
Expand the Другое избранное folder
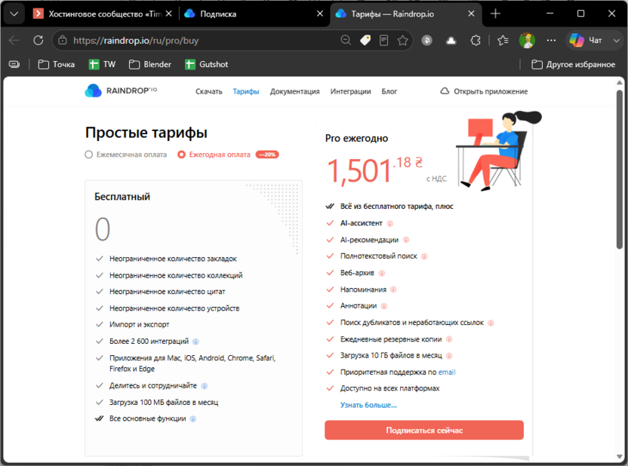(x=573, y=64)
